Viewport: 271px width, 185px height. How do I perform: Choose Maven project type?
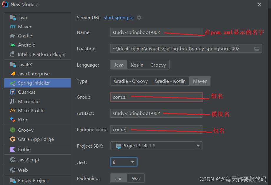200,81
